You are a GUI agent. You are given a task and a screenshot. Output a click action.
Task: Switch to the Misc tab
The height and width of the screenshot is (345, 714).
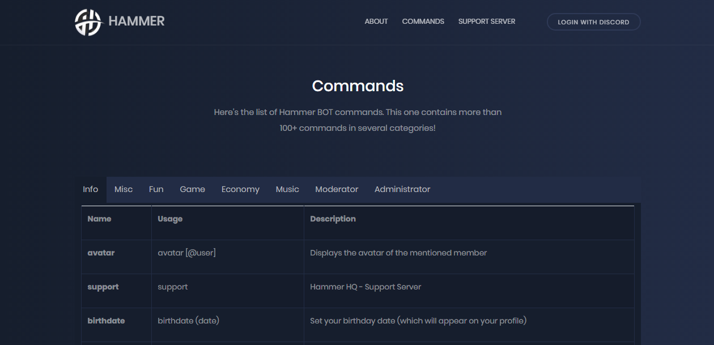pos(124,189)
